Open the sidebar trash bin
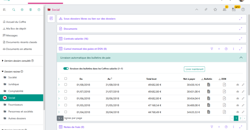This screenshot has width=250, height=130. point(30,10)
